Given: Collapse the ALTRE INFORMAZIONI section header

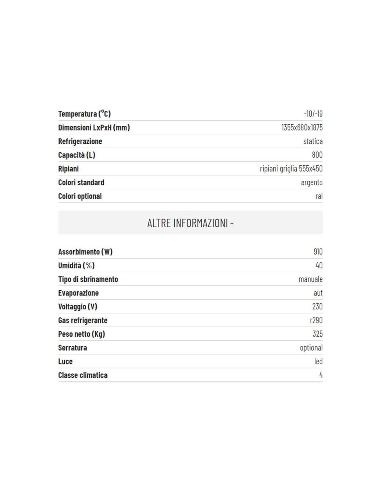Looking at the screenshot, I should [190, 223].
